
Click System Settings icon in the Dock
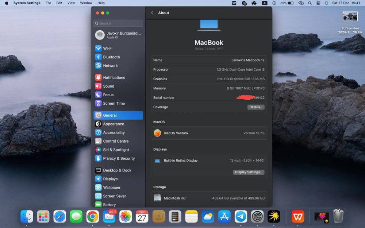tap(257, 217)
